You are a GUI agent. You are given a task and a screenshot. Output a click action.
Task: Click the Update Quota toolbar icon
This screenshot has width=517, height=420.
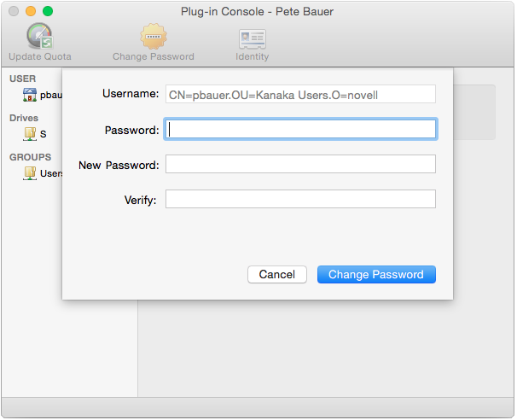tap(39, 38)
